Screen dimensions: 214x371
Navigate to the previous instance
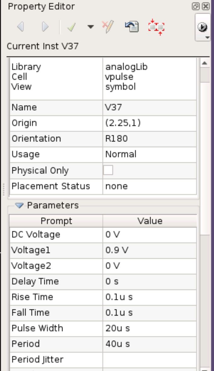(21, 27)
